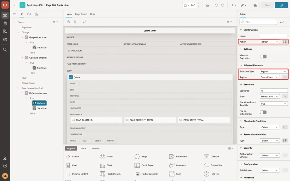Open quick pick list beside Action field
The width and height of the screenshot is (290, 181).
click(285, 42)
